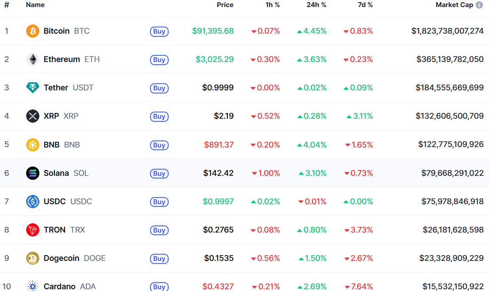
Task: Open the Cardano coin name link
Action: coord(59,287)
